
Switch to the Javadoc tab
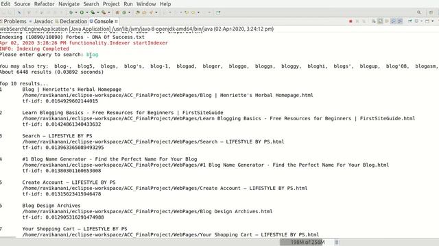click(41, 21)
